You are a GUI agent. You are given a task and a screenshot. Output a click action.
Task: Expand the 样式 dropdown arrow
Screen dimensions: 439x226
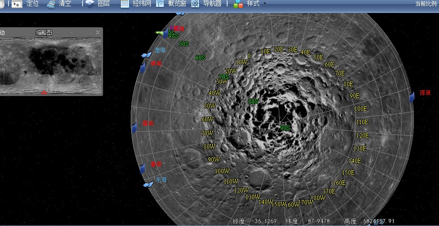[265, 4]
